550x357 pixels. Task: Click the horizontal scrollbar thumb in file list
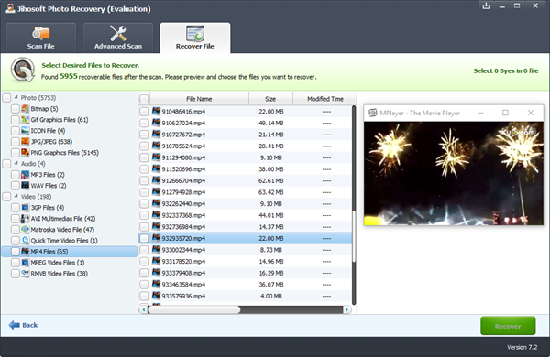click(x=194, y=309)
